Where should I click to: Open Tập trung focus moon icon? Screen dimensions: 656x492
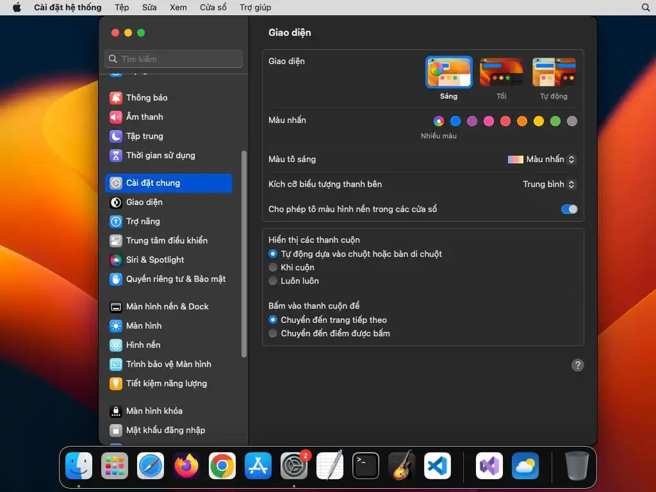click(116, 136)
